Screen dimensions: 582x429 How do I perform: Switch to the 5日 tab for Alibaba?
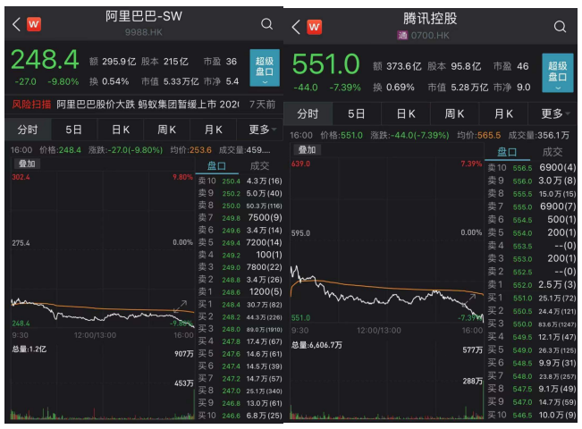(73, 130)
